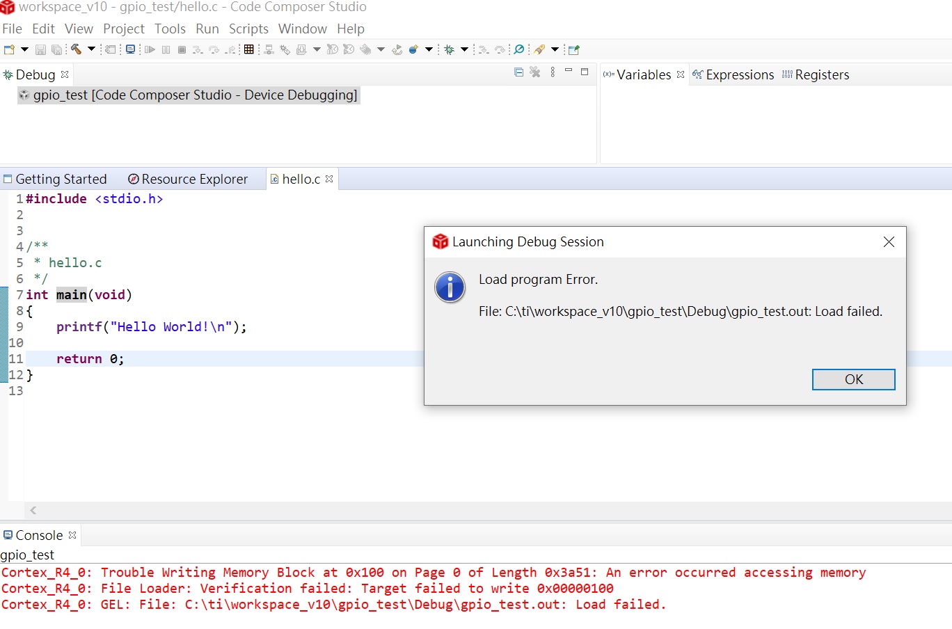Screen dimensions: 952x629
Task: Maximize the Debug view panel
Action: coord(585,72)
